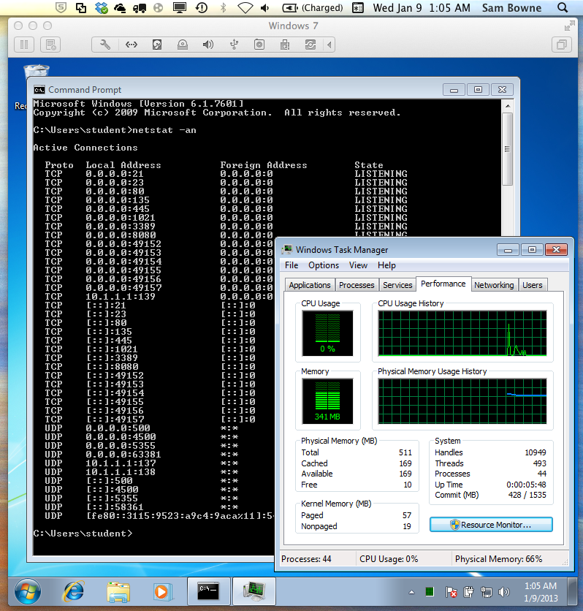This screenshot has width=583, height=611.
Task: Click the network adapter icon in VM toolbar
Action: click(x=132, y=45)
